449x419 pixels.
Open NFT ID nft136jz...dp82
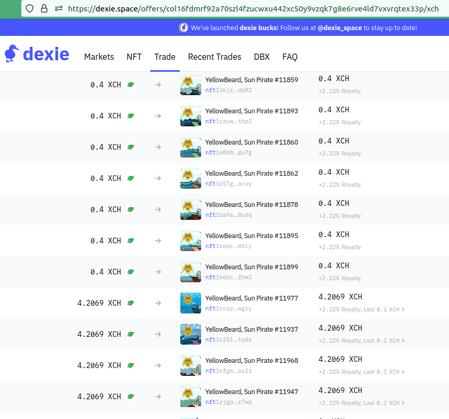tap(229, 90)
